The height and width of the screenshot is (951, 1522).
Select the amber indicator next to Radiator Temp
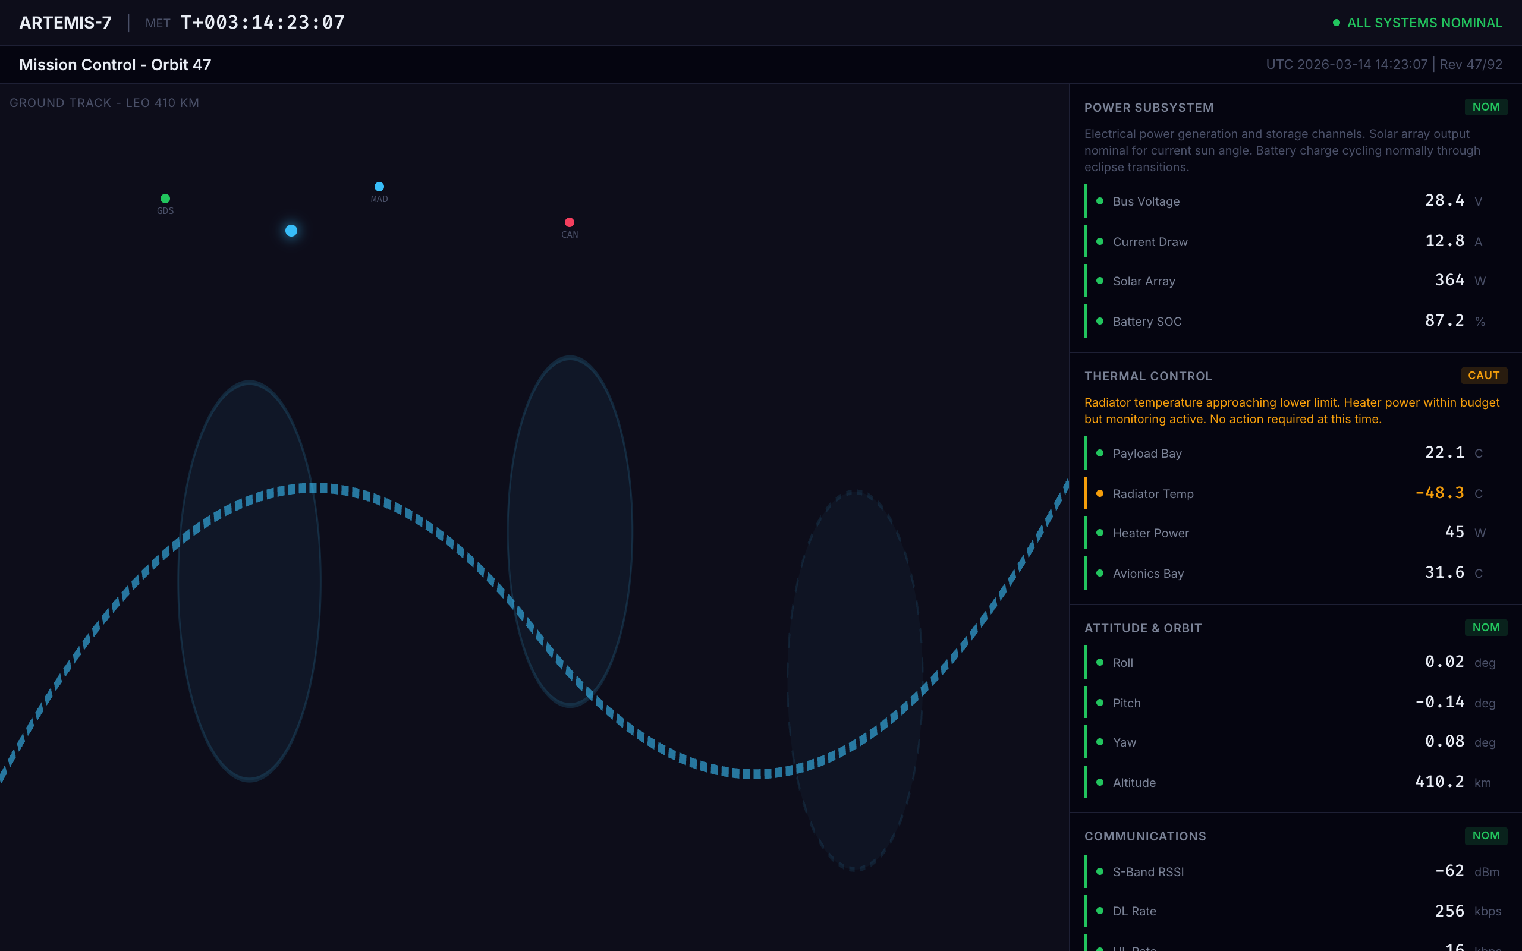click(1100, 494)
